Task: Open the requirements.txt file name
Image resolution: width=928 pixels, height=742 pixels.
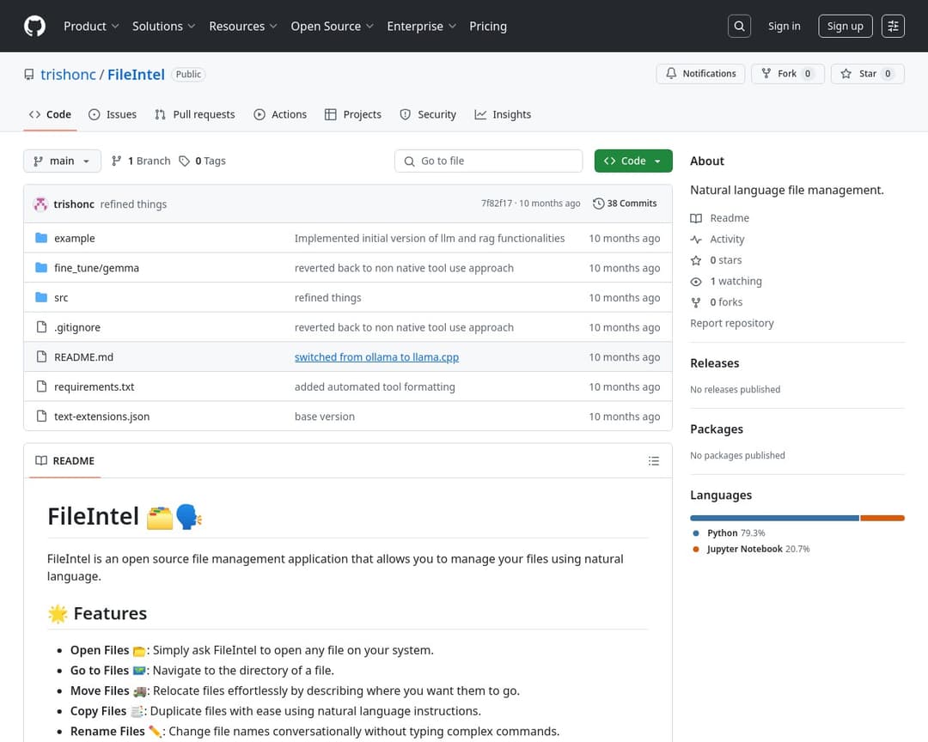Action: tap(95, 387)
